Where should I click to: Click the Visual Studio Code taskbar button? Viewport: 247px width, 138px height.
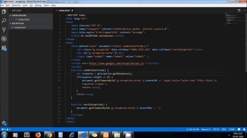[83, 135]
